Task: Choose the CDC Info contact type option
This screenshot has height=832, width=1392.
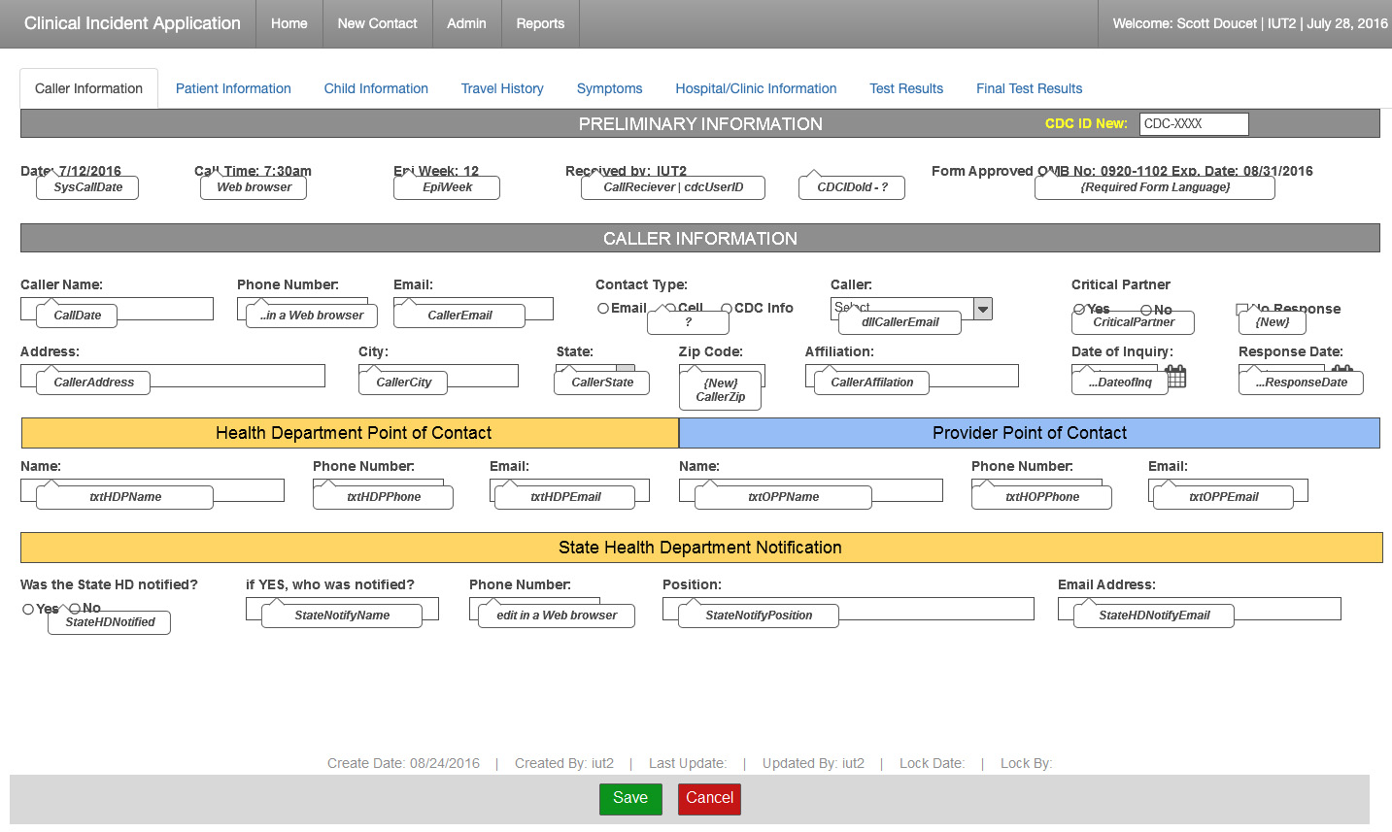Action: [727, 309]
